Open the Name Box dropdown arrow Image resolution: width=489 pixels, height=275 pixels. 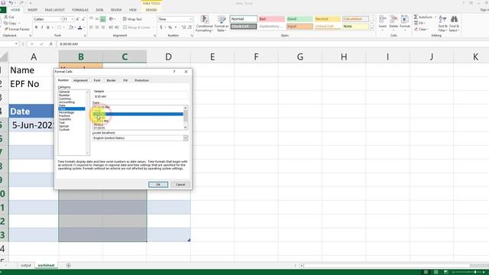pos(16,44)
